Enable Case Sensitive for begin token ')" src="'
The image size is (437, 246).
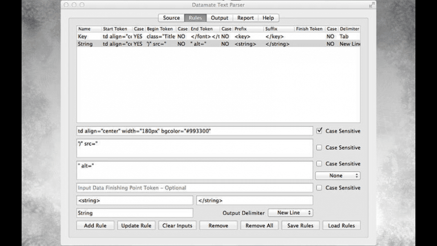[319, 148]
